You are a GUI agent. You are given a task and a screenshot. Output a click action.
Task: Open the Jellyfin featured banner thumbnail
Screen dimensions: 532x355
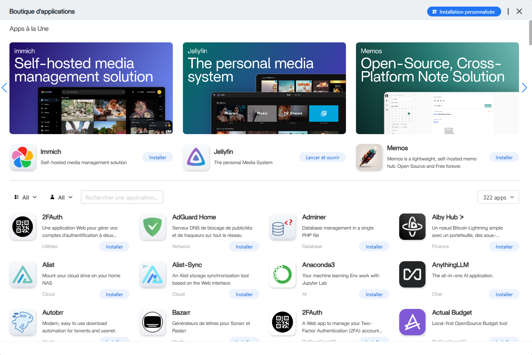264,88
